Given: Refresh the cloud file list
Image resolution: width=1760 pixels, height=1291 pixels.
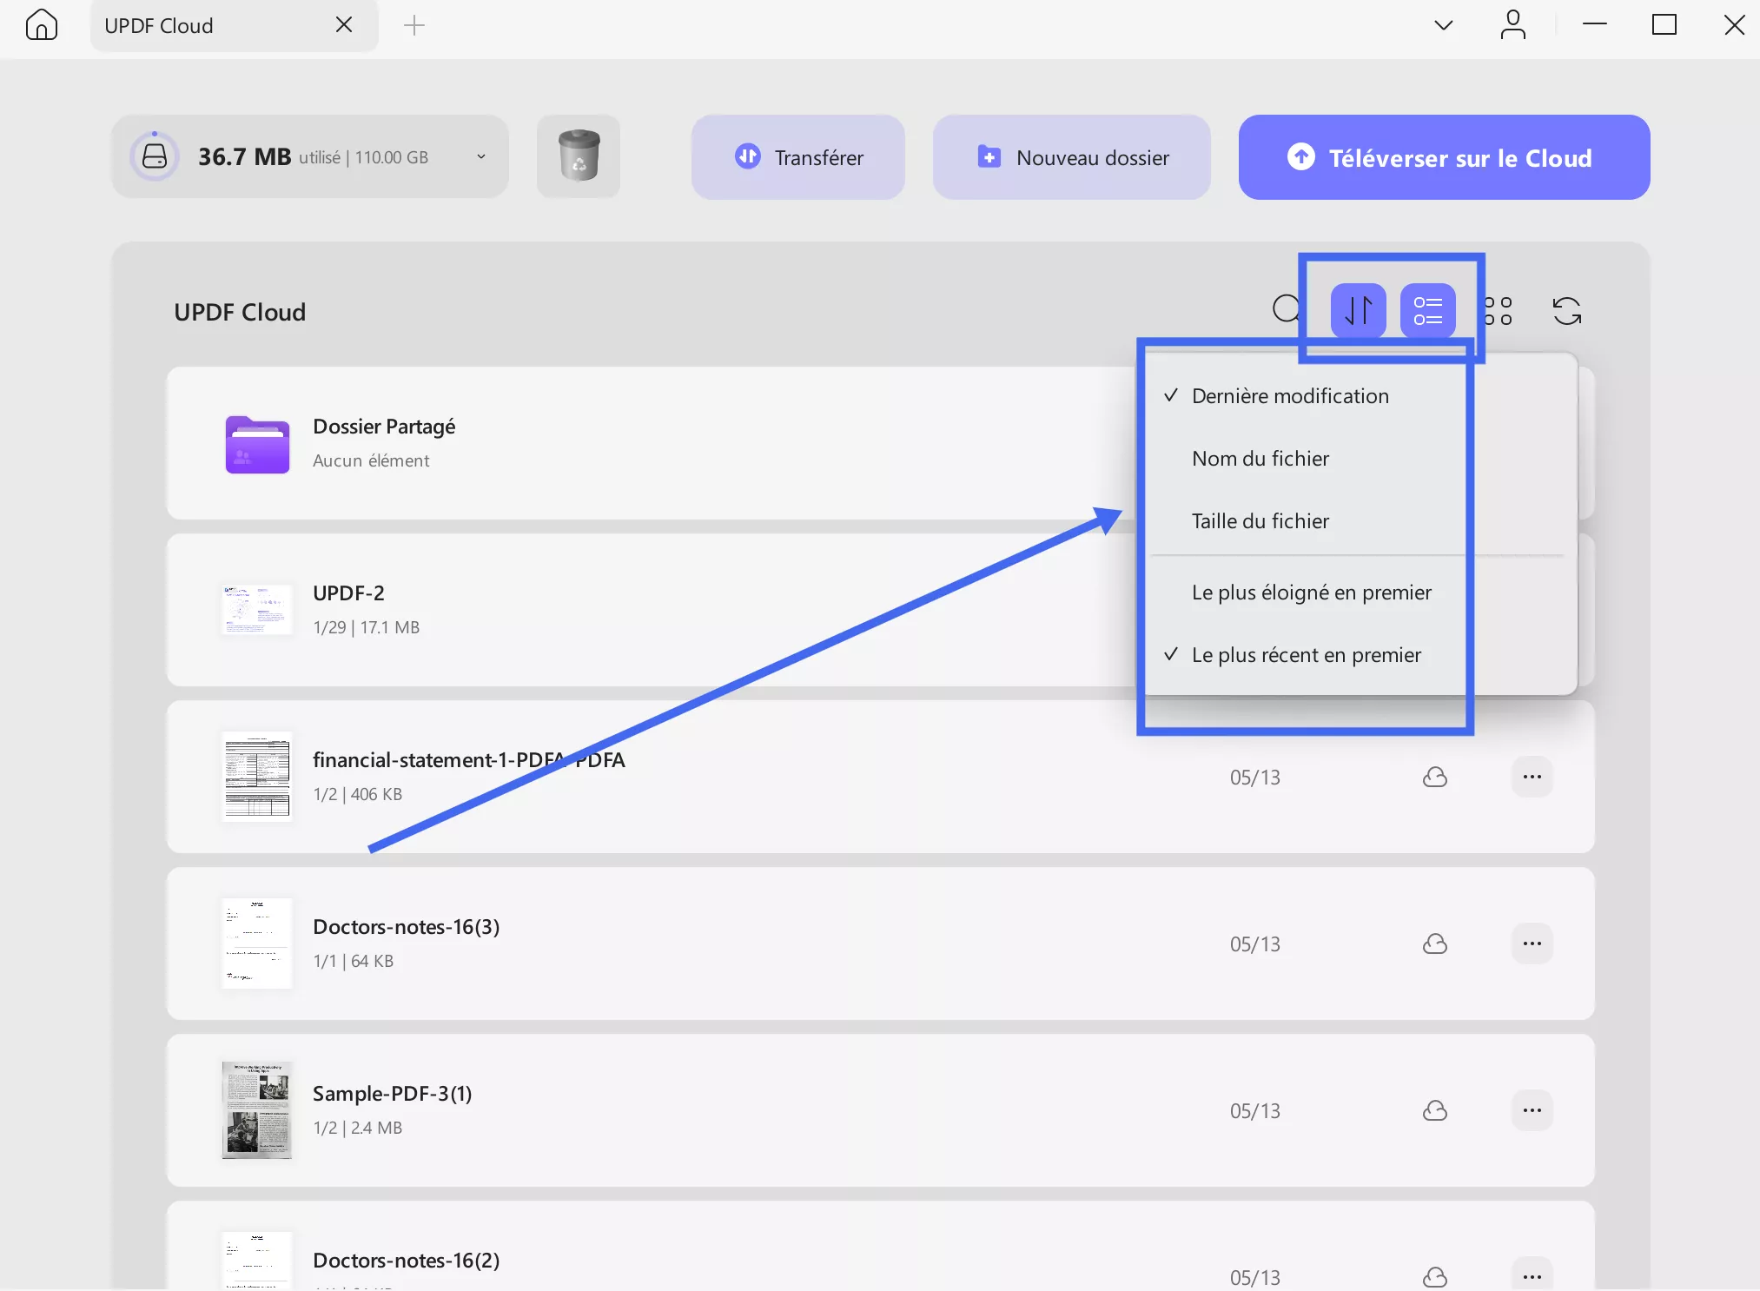Looking at the screenshot, I should click(1567, 310).
